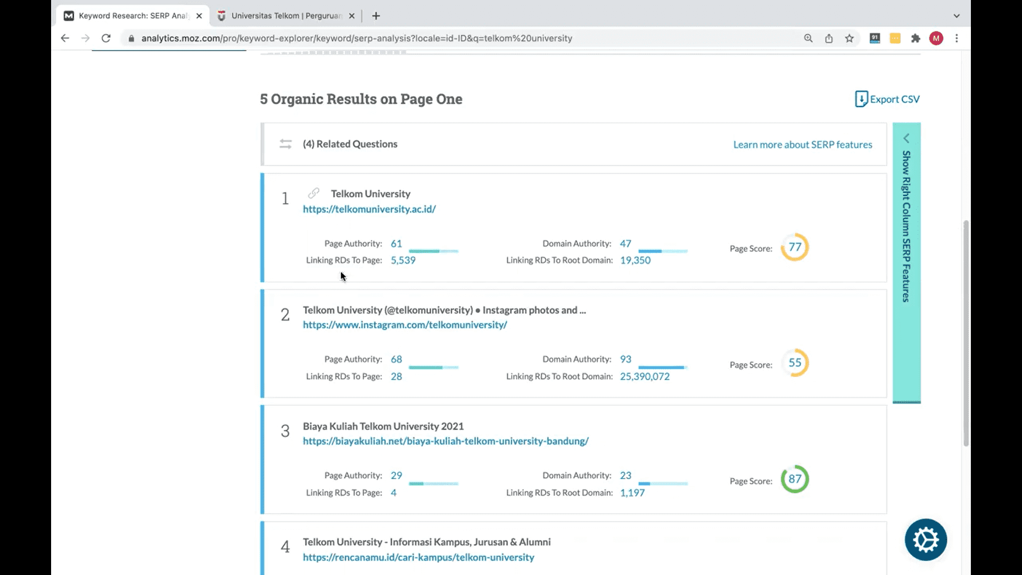Screen dimensions: 1022x575
Task: Click result title Biaya Kuliah Telkom University 2021
Action: tap(383, 426)
